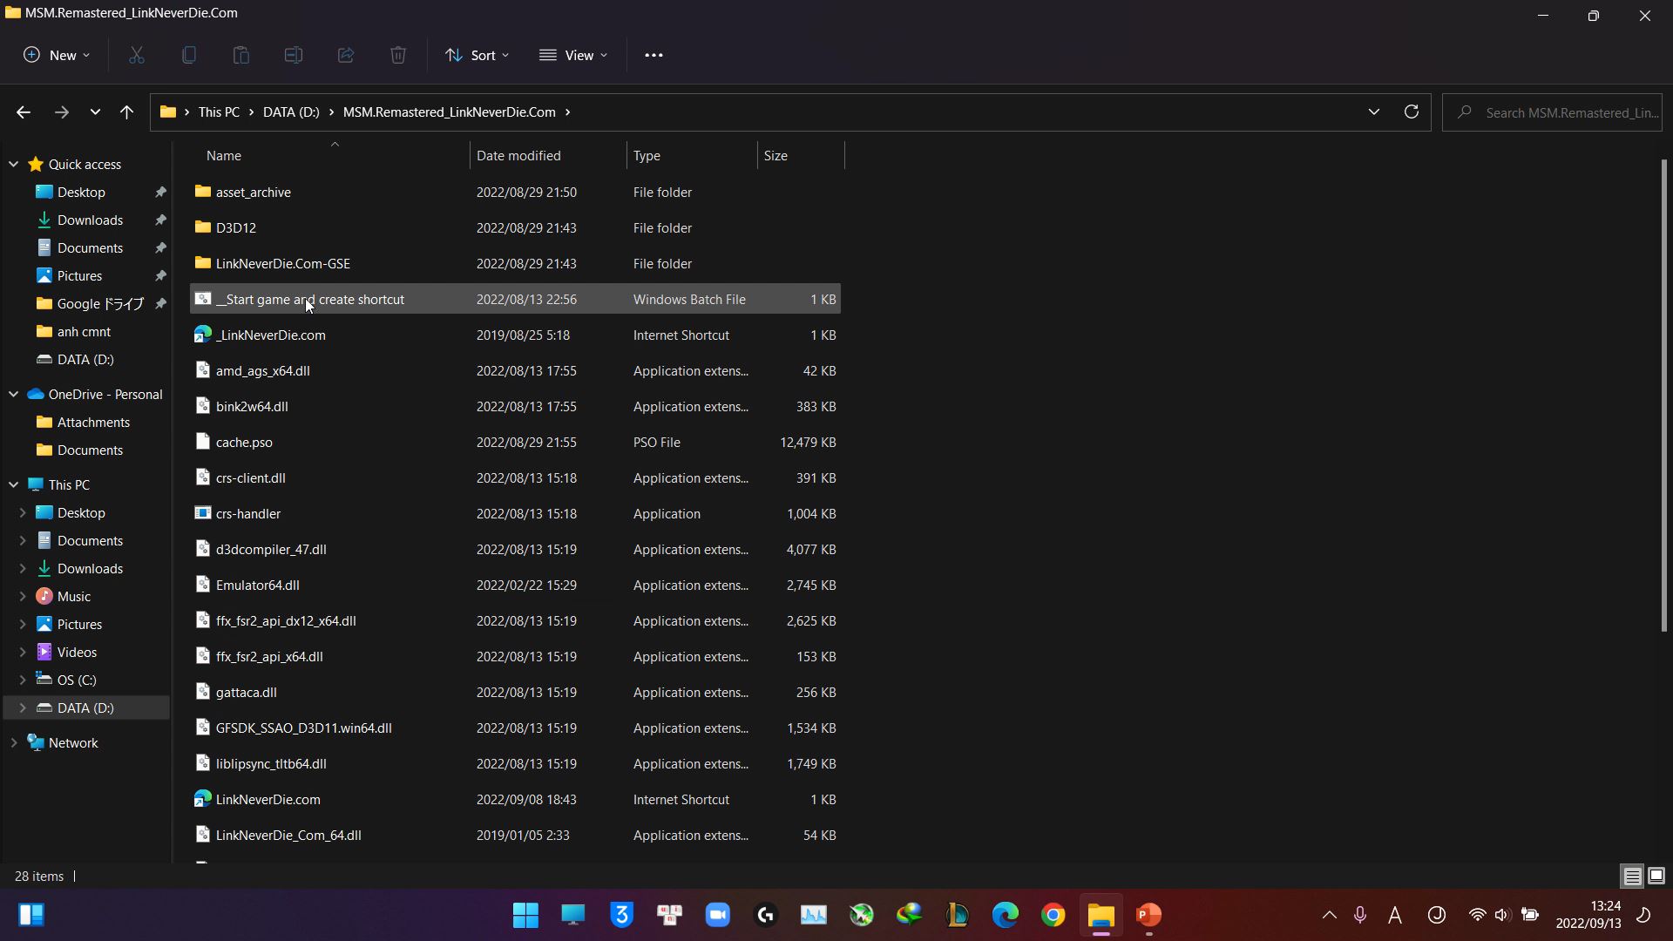
Task: Open the Emulator64.dll file
Action: point(259,586)
